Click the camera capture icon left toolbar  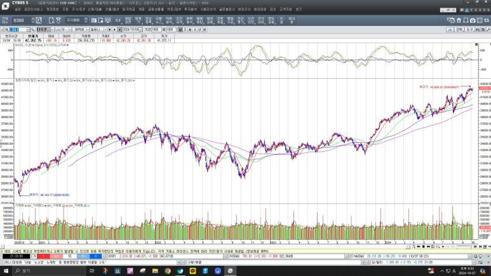click(94, 20)
